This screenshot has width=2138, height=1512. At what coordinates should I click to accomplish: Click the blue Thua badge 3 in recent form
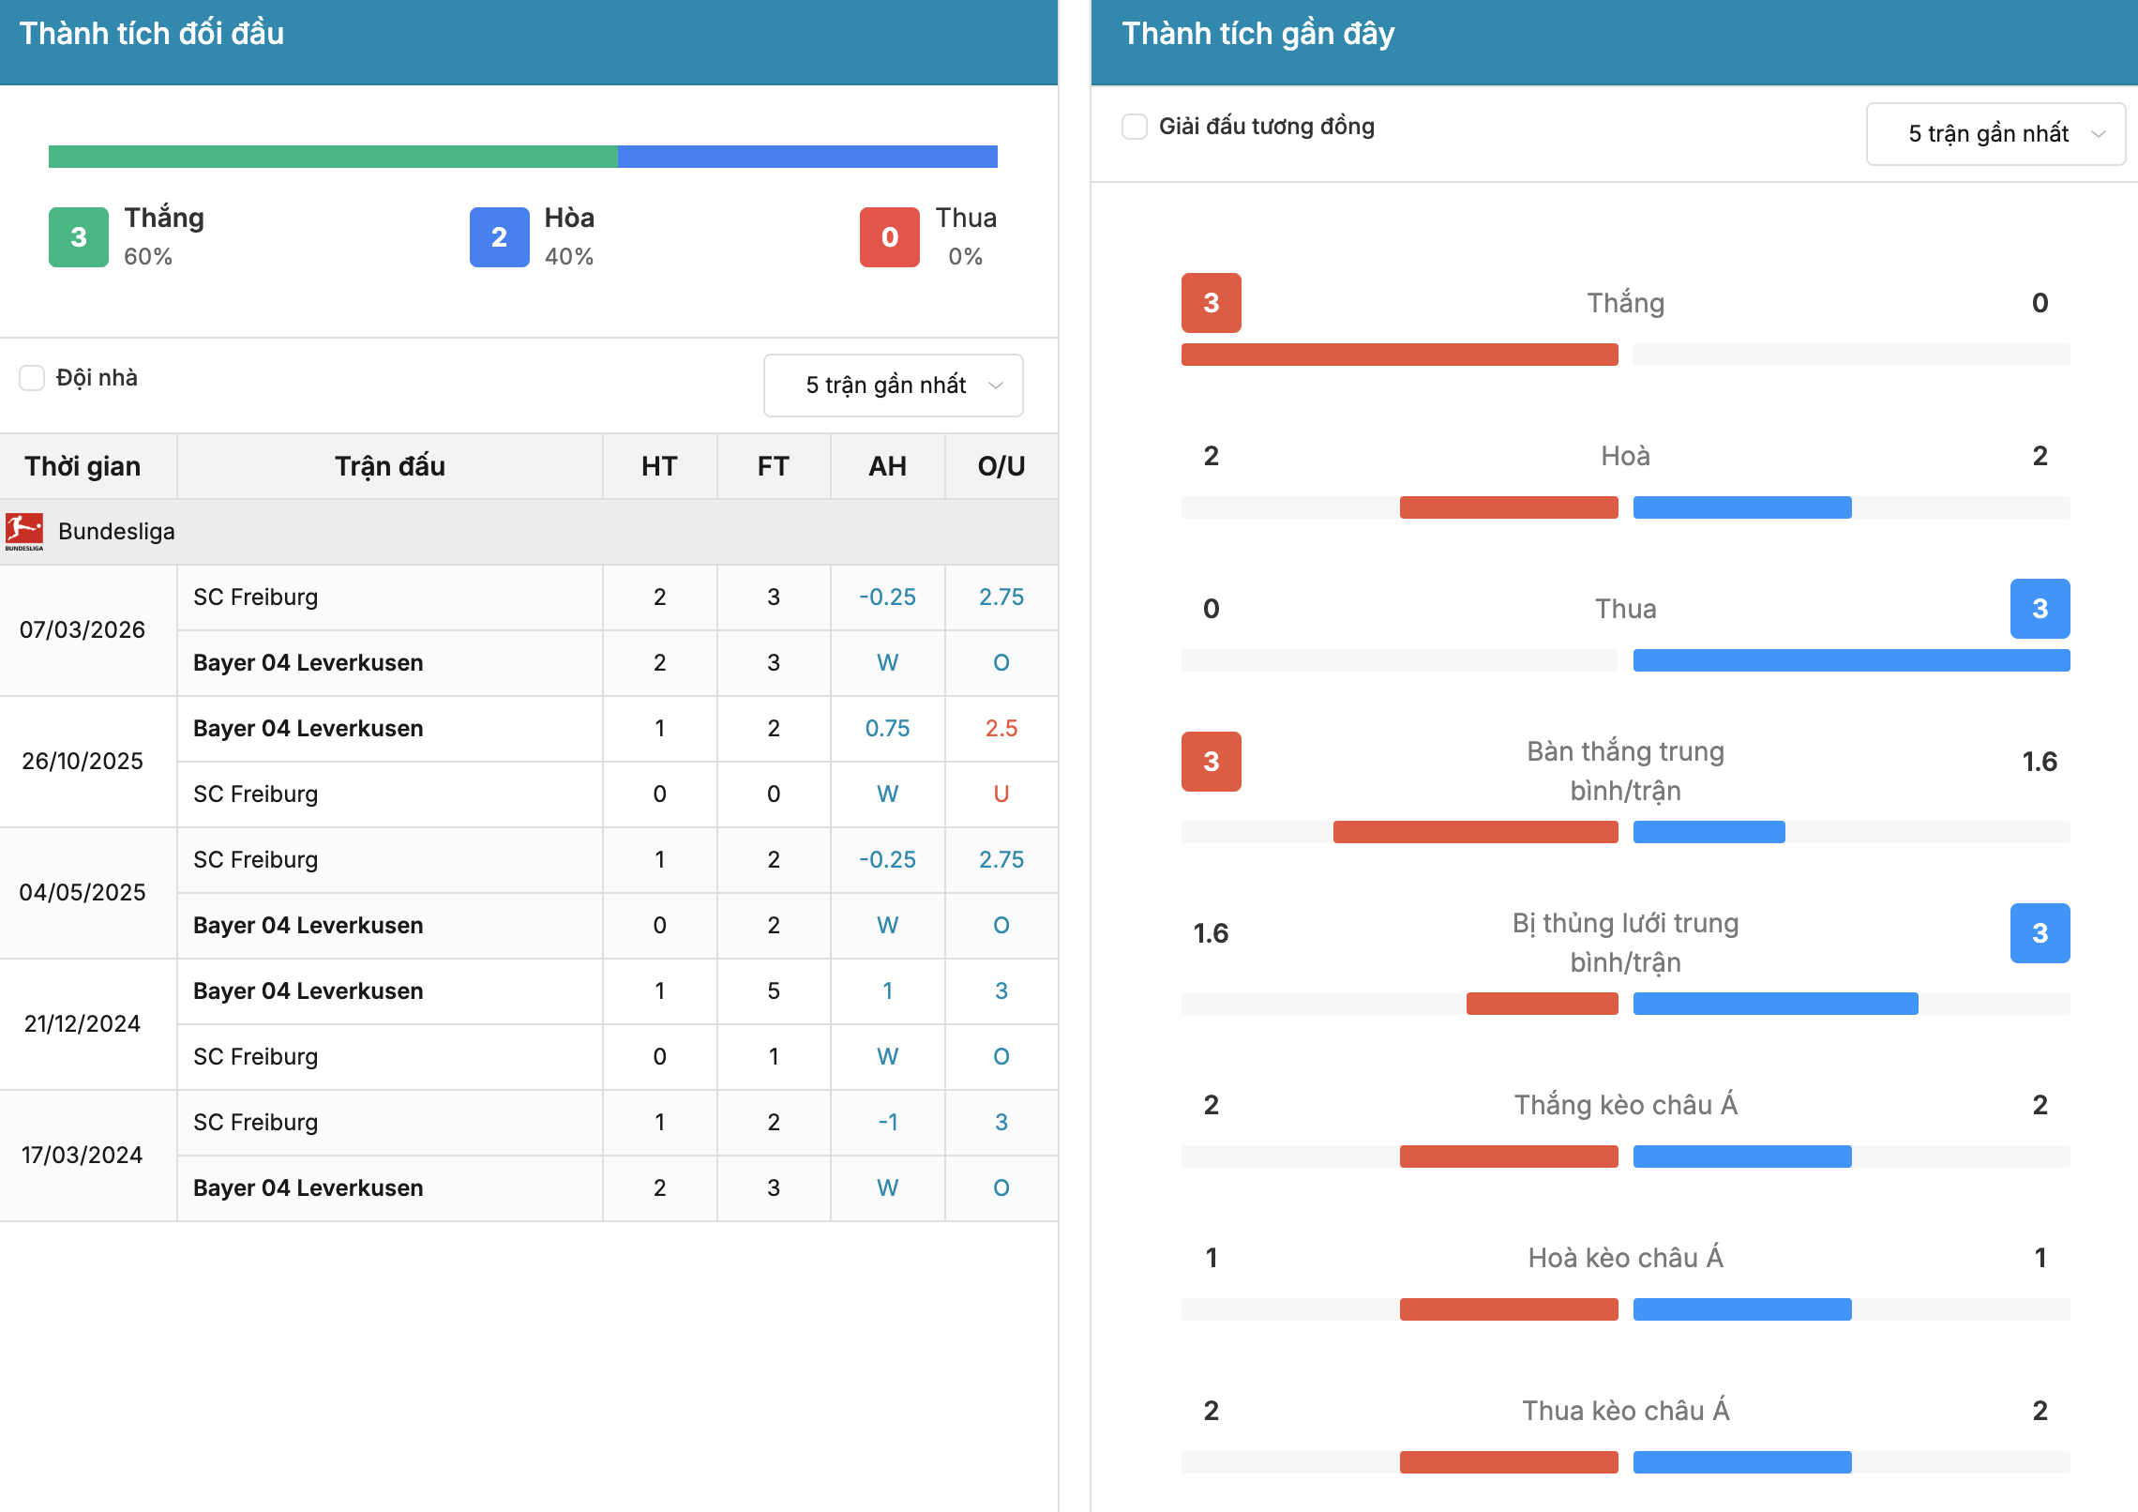pyautogui.click(x=2040, y=609)
